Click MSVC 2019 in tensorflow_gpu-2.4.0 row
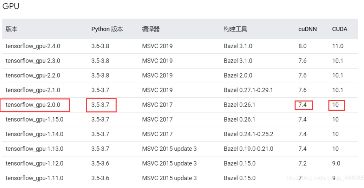The height and width of the screenshot is (188, 364). coord(157,46)
